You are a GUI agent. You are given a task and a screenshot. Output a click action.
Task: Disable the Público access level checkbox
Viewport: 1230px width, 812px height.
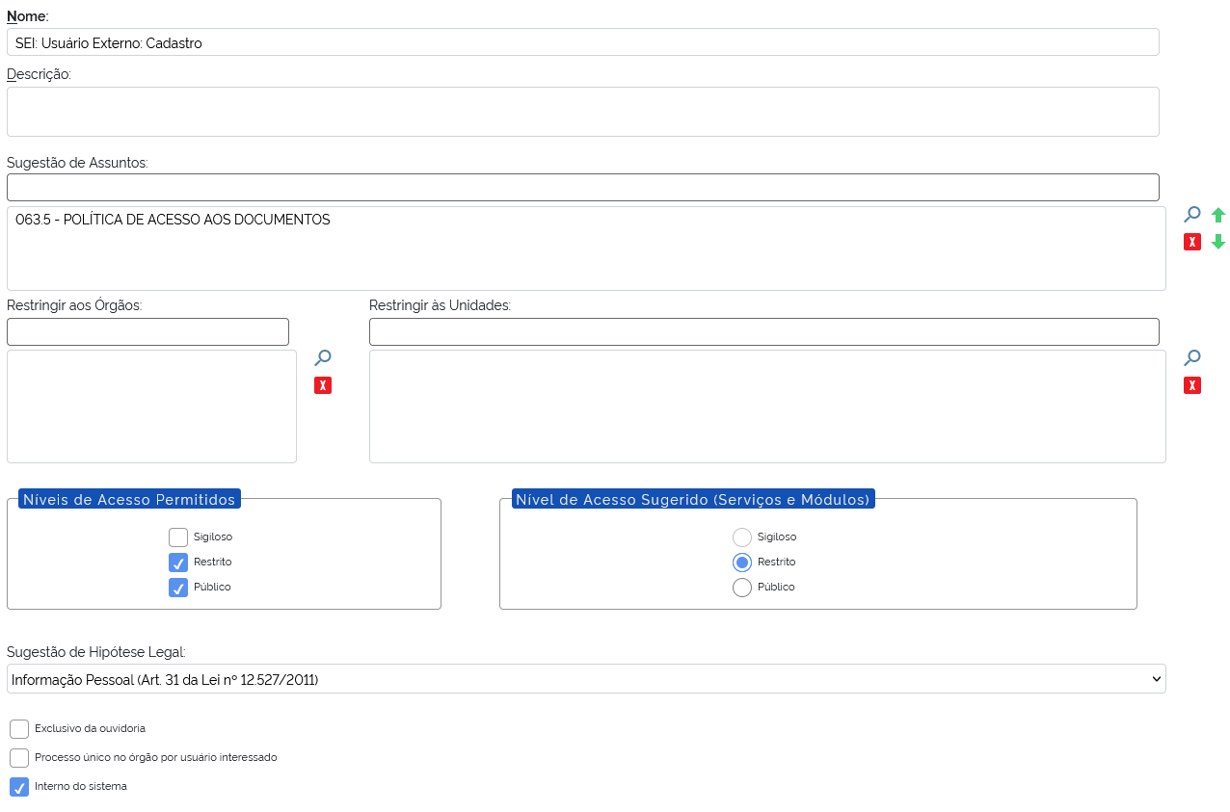tap(177, 587)
